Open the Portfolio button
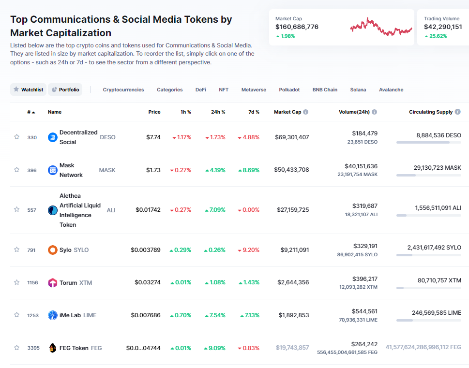 (x=65, y=90)
